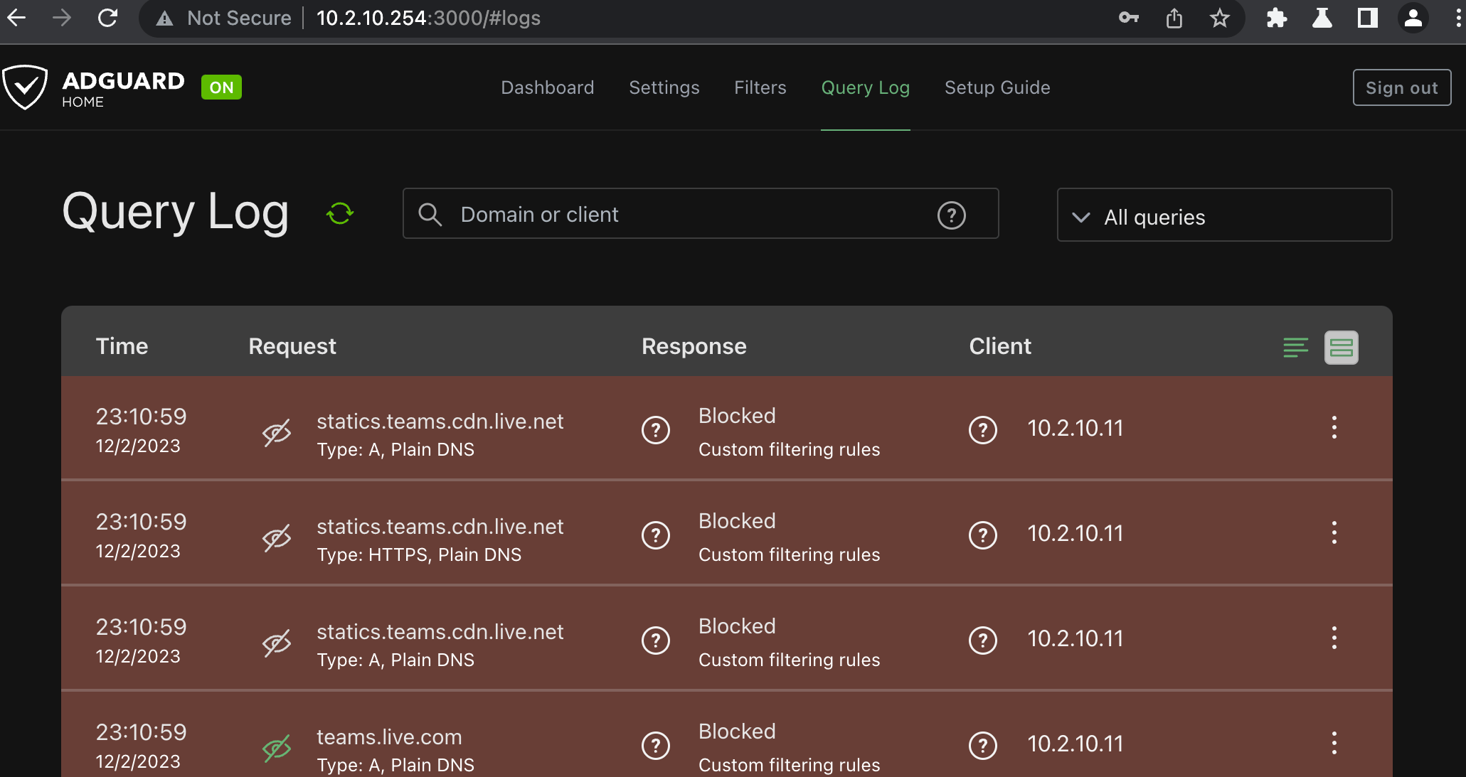Screen dimensions: 1466x777
Task: Open the Setup Guide link
Action: click(x=997, y=87)
